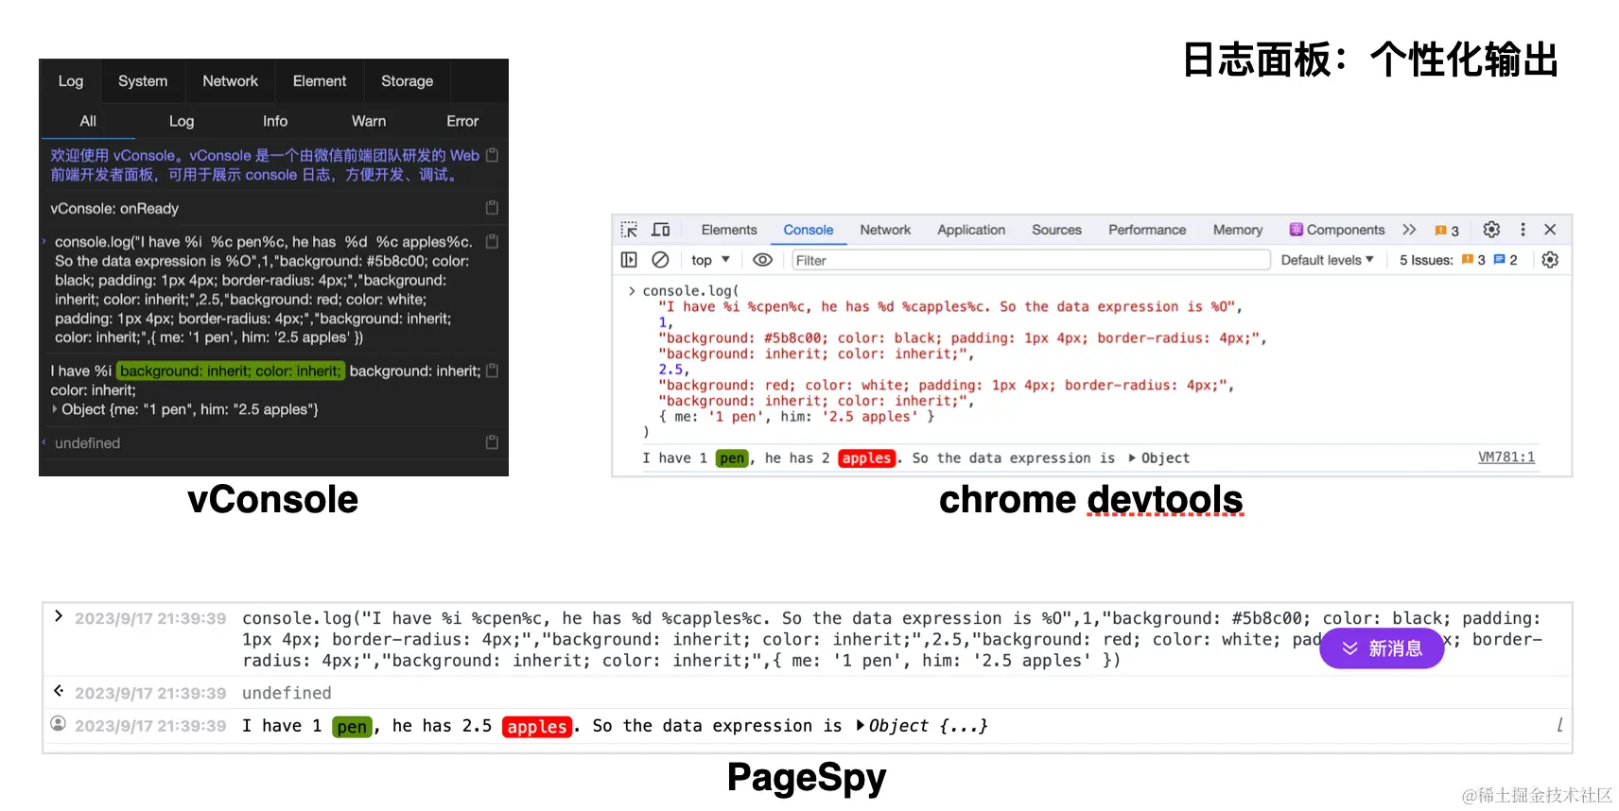Image resolution: width=1619 pixels, height=811 pixels.
Task: Toggle device toolbar icon in DevTools
Action: coord(661,230)
